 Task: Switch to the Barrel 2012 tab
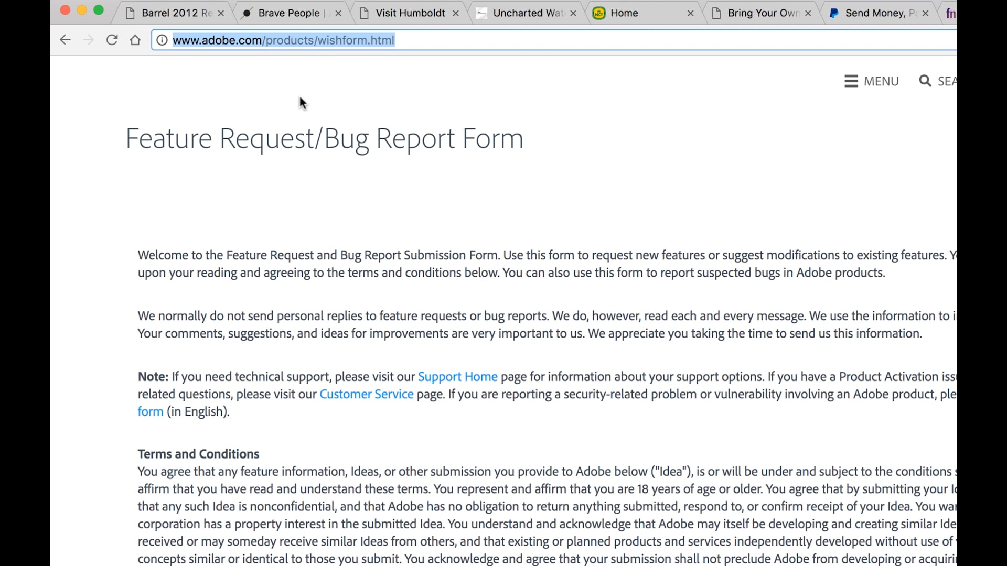[173, 13]
